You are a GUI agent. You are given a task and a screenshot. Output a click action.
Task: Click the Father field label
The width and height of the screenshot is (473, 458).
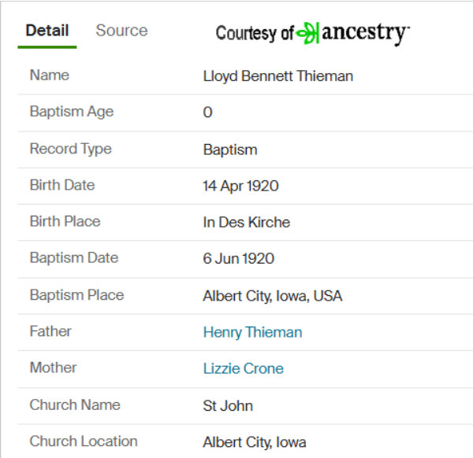[50, 331]
